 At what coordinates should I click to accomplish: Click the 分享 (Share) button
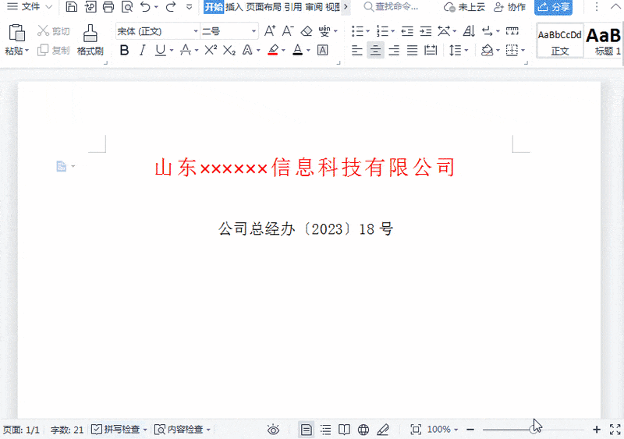(x=554, y=7)
